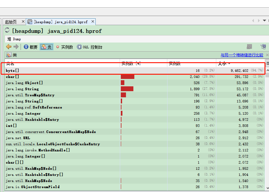Click the 堆 Dump label
This screenshot has height=192, width=269.
pos(14,39)
